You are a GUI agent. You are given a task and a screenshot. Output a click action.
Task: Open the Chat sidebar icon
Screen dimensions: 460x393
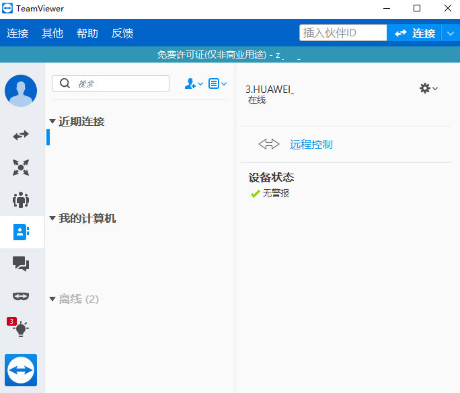[21, 264]
